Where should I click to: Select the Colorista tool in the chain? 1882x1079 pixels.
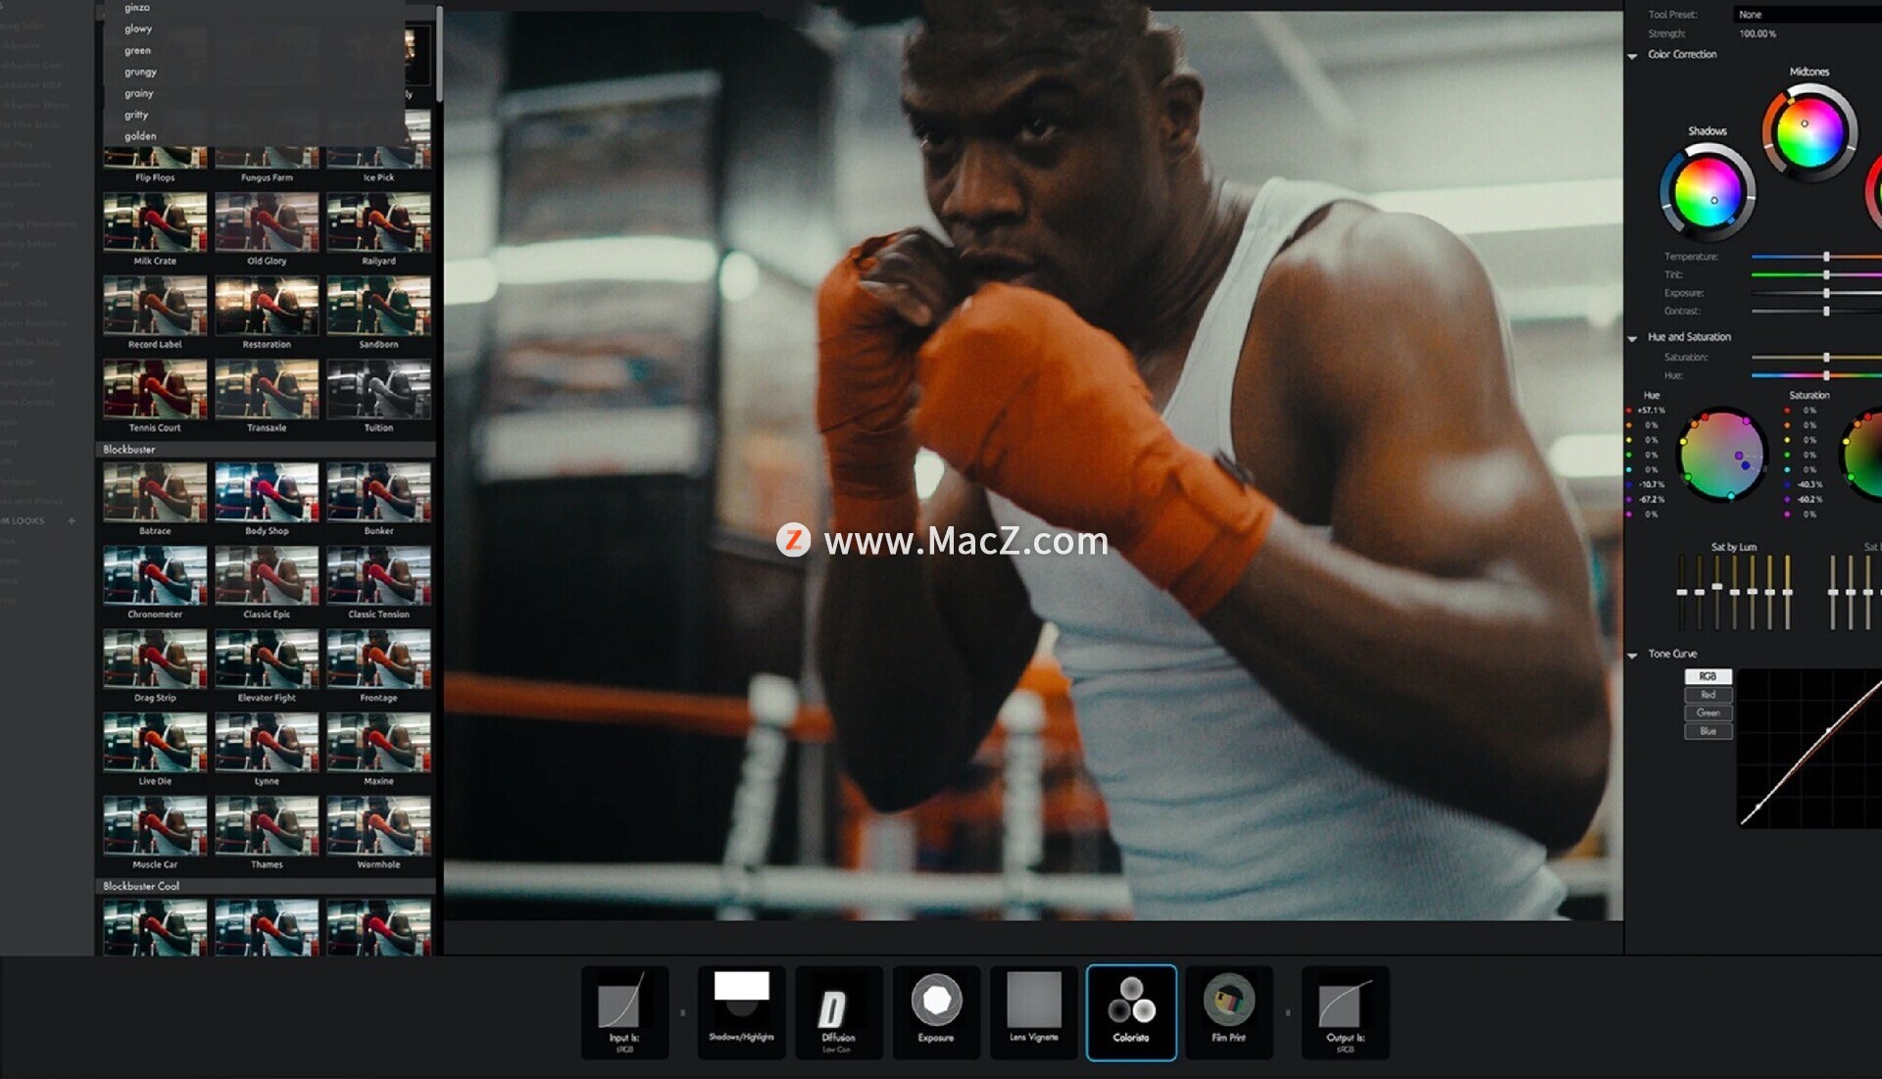coord(1130,1010)
